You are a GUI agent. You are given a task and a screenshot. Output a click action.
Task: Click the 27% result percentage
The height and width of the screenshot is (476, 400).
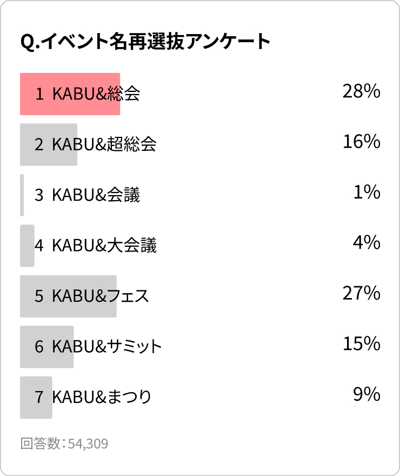tap(361, 293)
